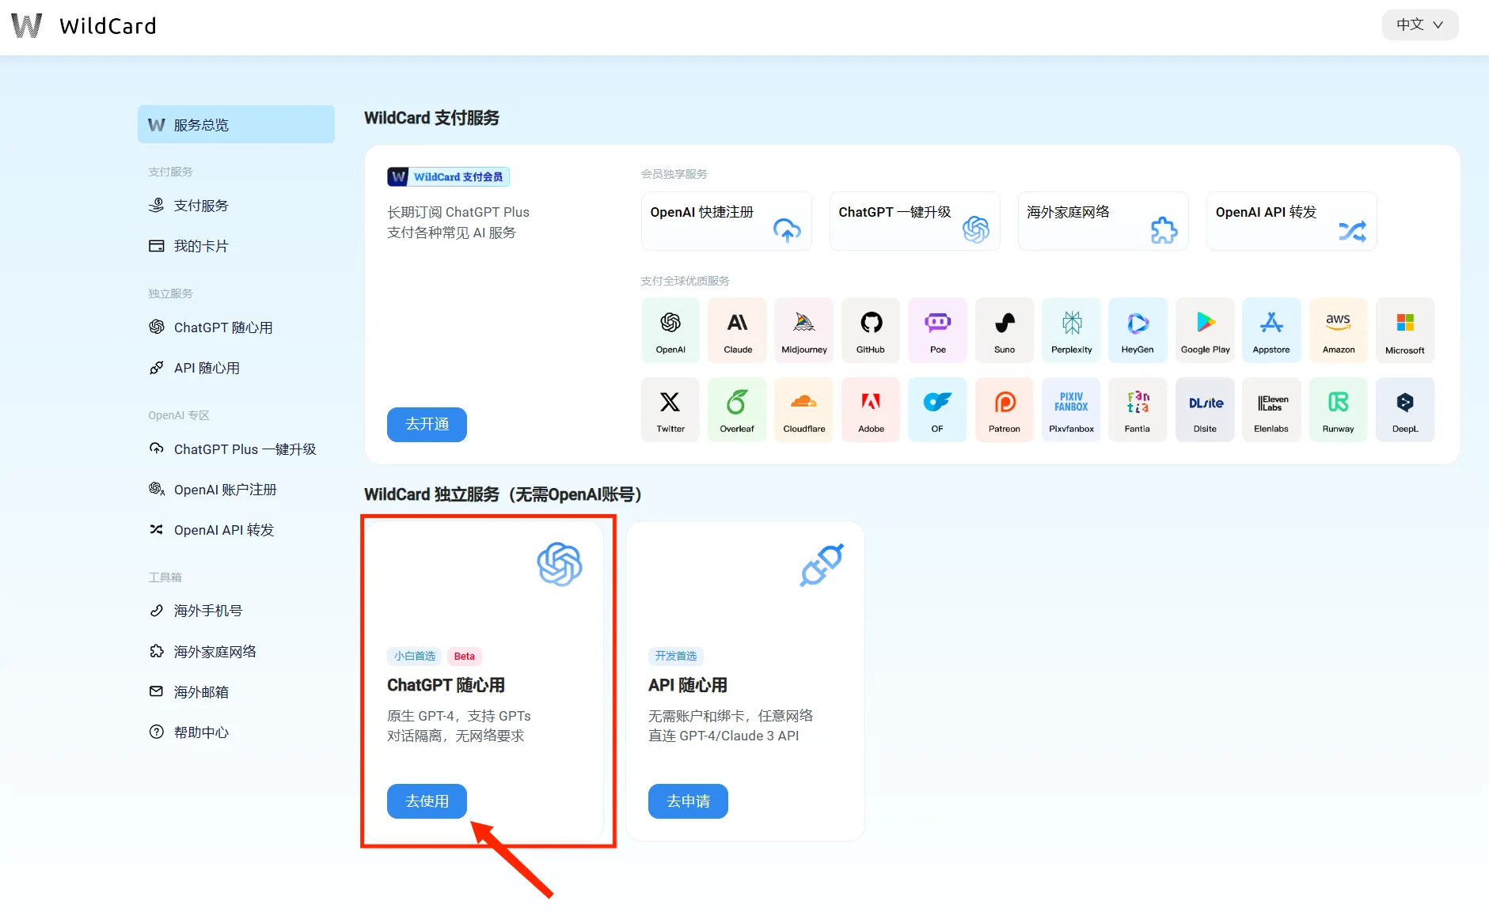Viewport: 1489px width, 916px height.
Task: Open the Suno service tile
Action: click(x=1005, y=330)
